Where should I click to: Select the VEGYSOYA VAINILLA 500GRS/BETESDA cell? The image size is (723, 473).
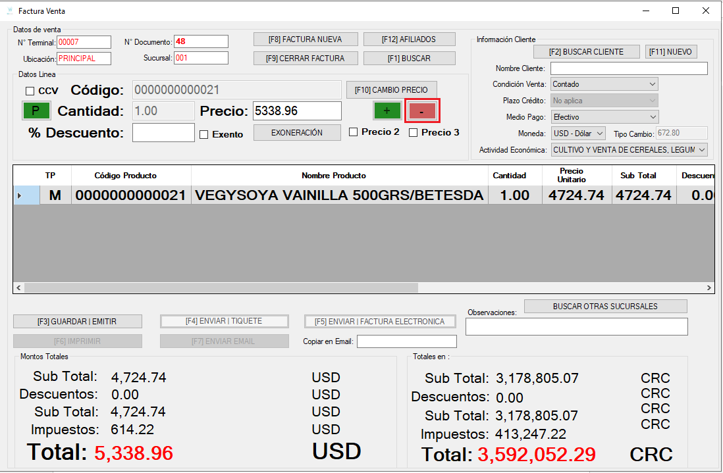(x=339, y=195)
